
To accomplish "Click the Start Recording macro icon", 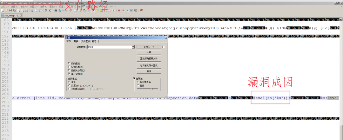I will [119, 10].
